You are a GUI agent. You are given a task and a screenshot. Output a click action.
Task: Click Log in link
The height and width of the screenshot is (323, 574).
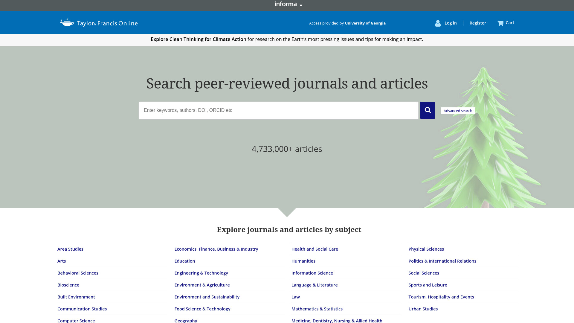[451, 23]
